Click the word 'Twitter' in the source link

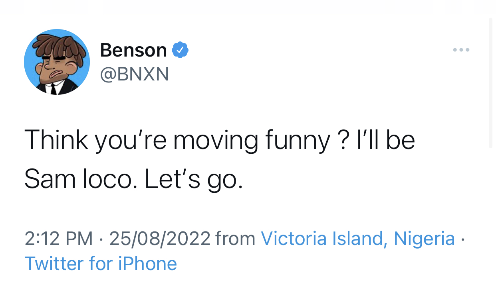(x=55, y=263)
